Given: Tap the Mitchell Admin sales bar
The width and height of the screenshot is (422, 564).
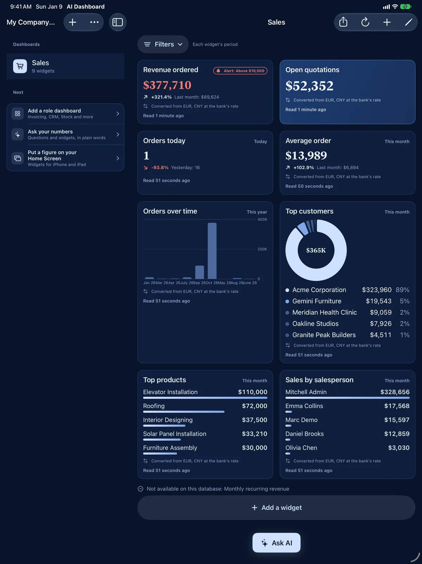Looking at the screenshot, I should pos(347,398).
